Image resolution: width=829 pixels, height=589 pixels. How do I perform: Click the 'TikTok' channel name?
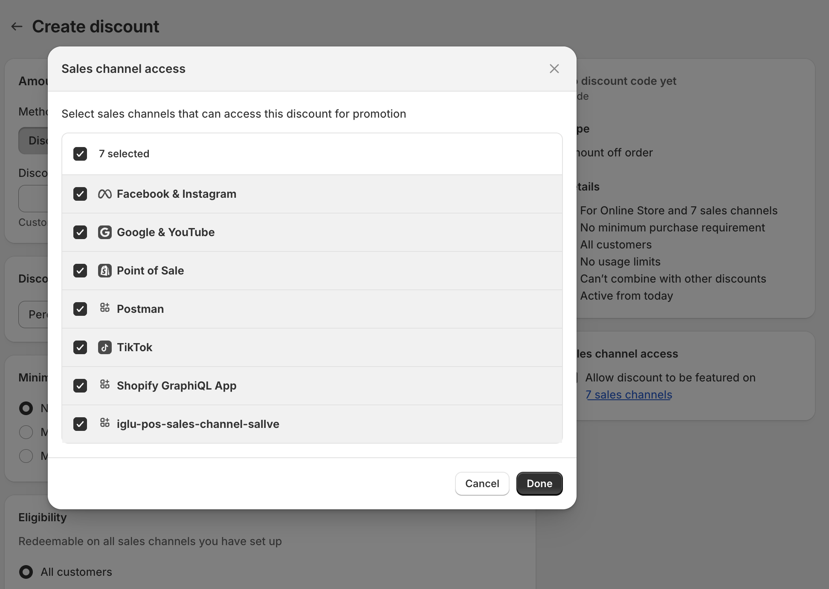[135, 347]
